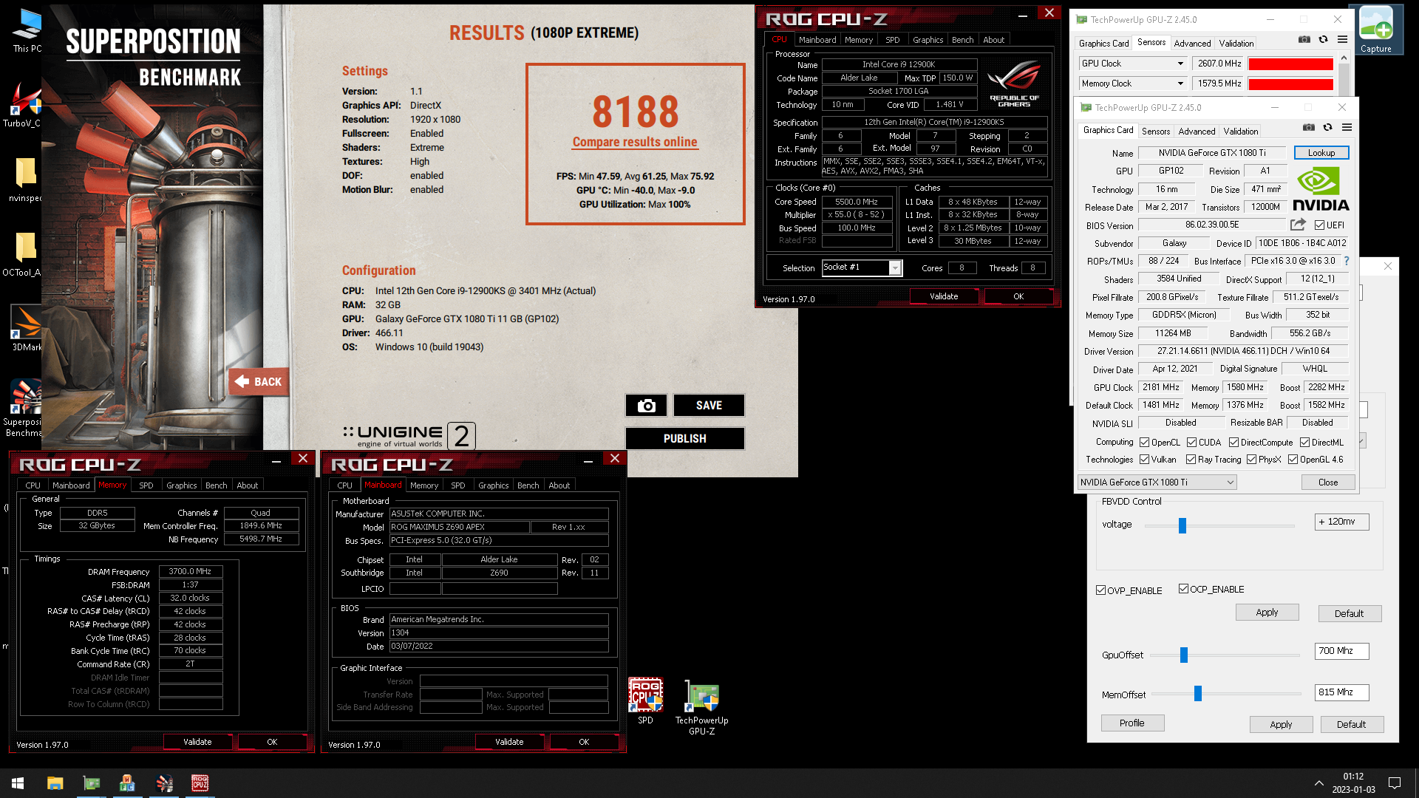Image resolution: width=1419 pixels, height=798 pixels.
Task: Click camera icon in GPU-Z Sensors window
Action: [1304, 39]
